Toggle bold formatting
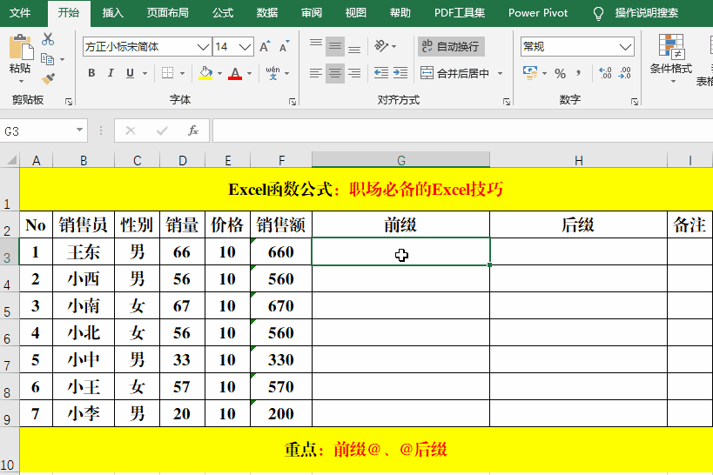Image resolution: width=713 pixels, height=475 pixels. pos(91,73)
